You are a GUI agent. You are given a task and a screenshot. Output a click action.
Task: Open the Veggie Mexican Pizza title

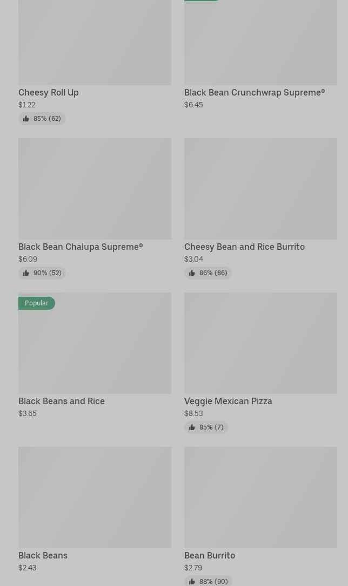[228, 401]
